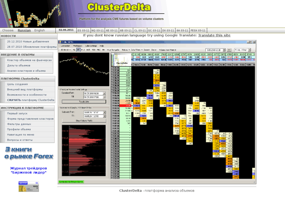Click the '02.06.2011' date label

[x=66, y=30]
